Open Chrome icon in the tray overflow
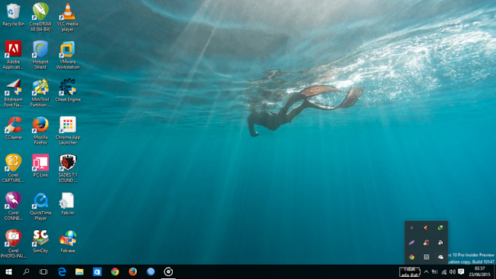This screenshot has height=279, width=496. click(412, 257)
